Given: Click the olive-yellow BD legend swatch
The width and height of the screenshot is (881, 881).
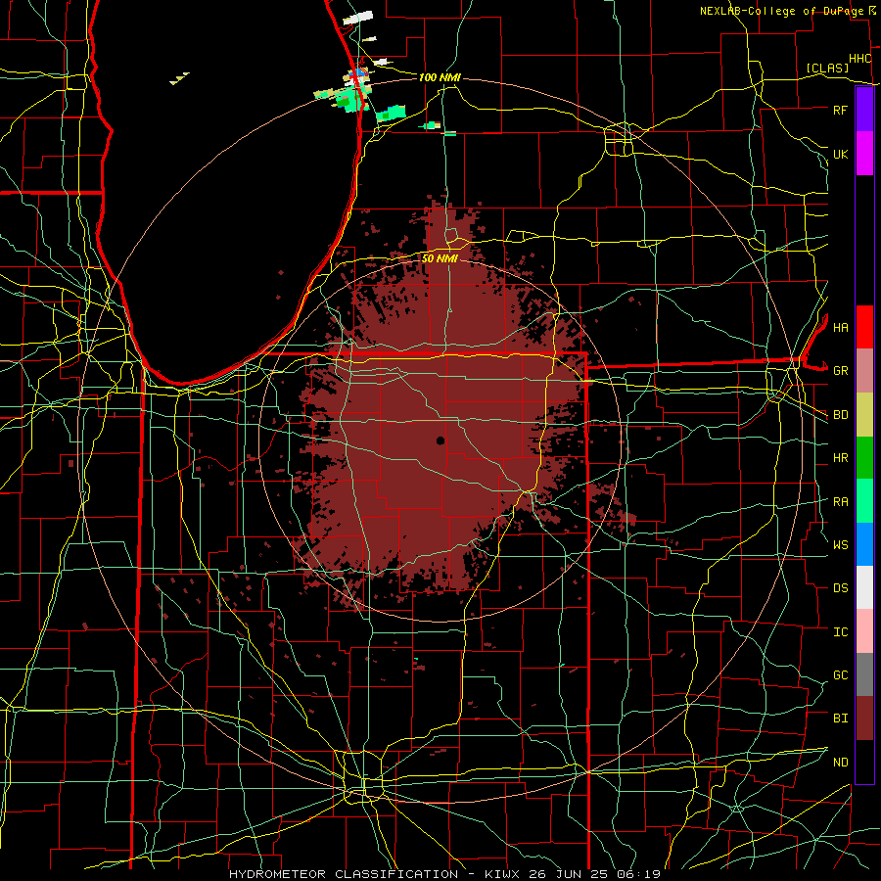Looking at the screenshot, I should (x=864, y=415).
